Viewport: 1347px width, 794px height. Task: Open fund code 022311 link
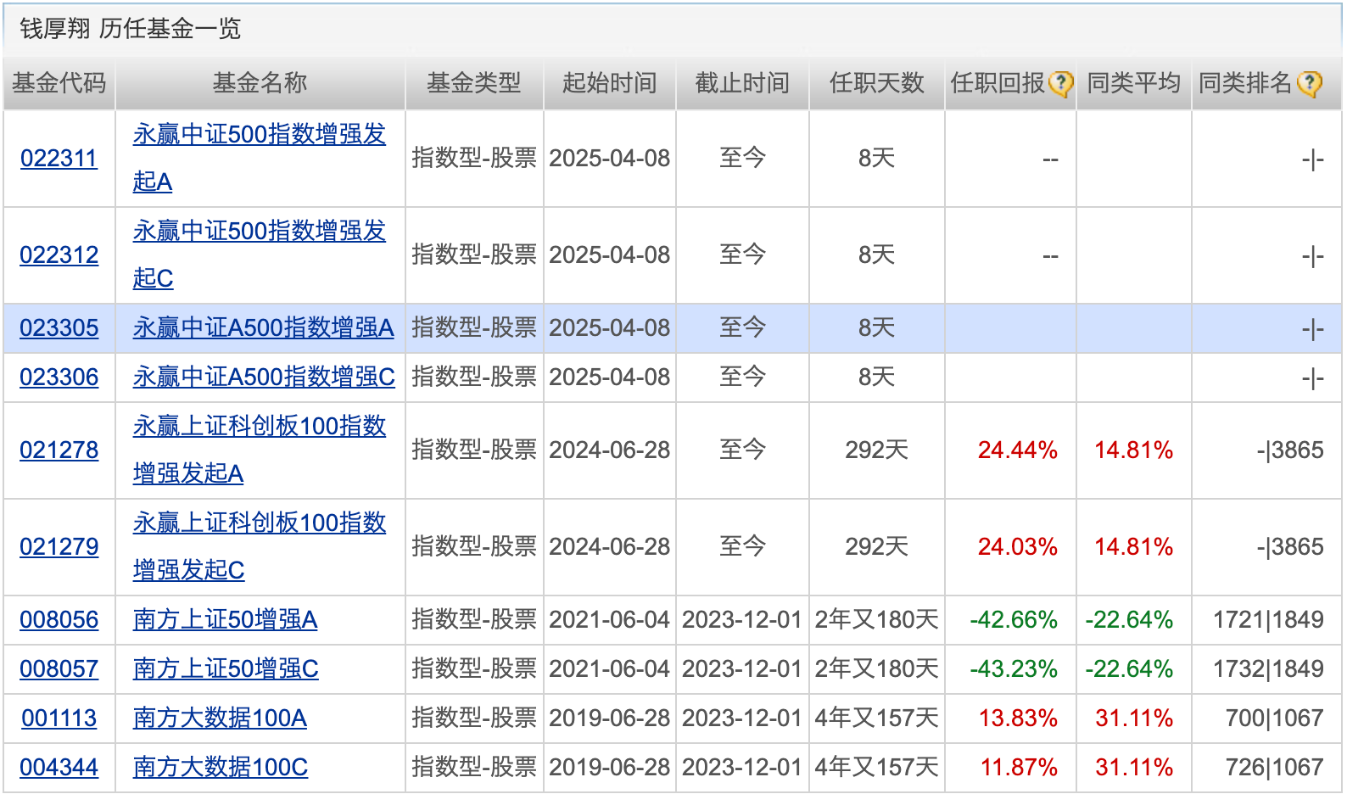(x=59, y=159)
